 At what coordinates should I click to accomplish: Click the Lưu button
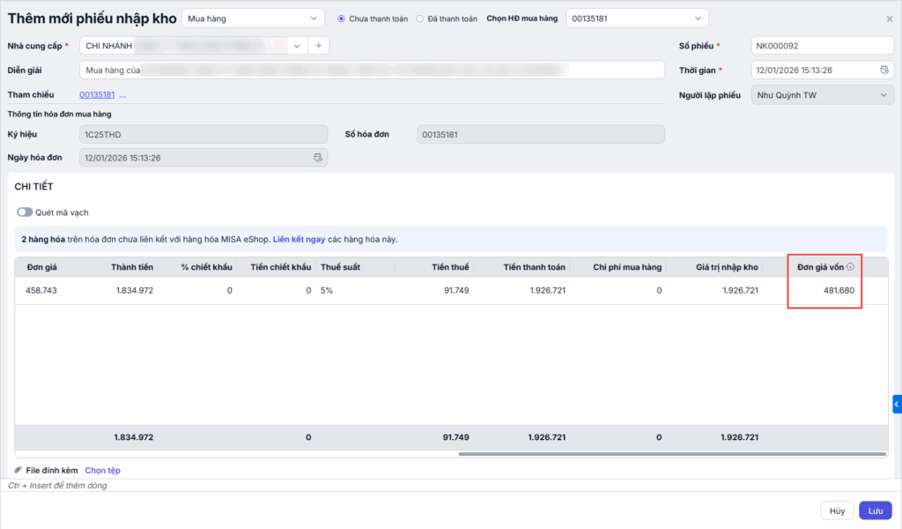[875, 510]
